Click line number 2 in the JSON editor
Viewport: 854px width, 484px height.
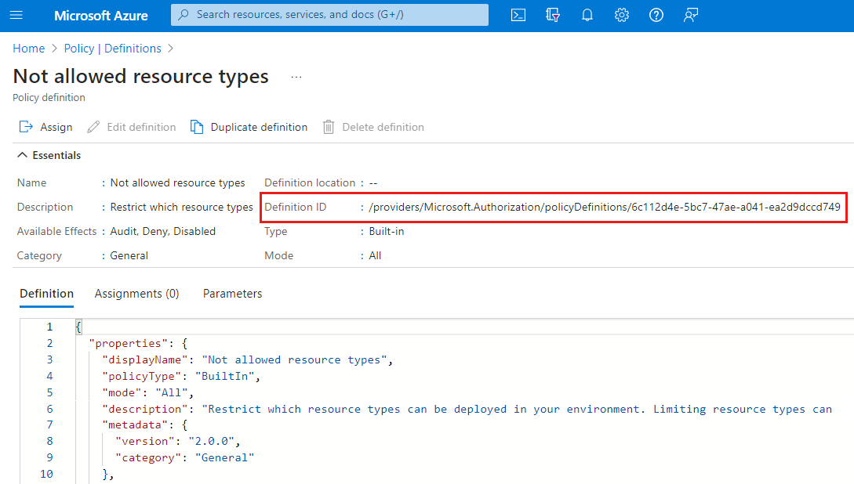click(x=49, y=343)
